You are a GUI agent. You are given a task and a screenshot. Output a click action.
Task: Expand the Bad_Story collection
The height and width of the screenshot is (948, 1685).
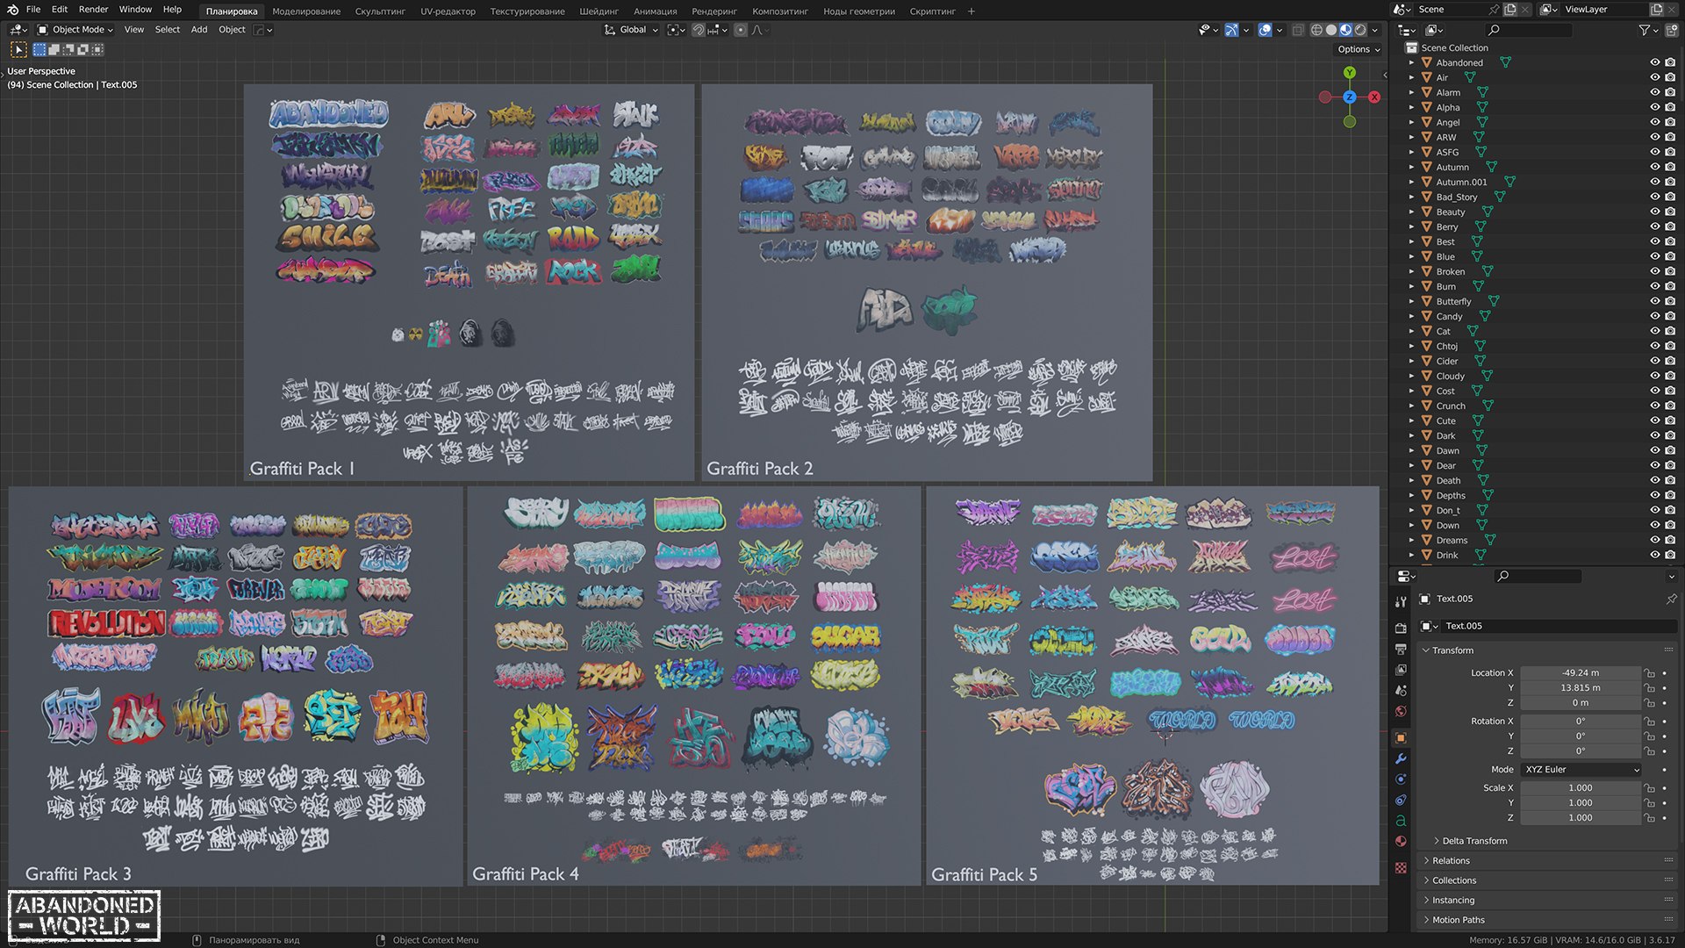[x=1411, y=197]
